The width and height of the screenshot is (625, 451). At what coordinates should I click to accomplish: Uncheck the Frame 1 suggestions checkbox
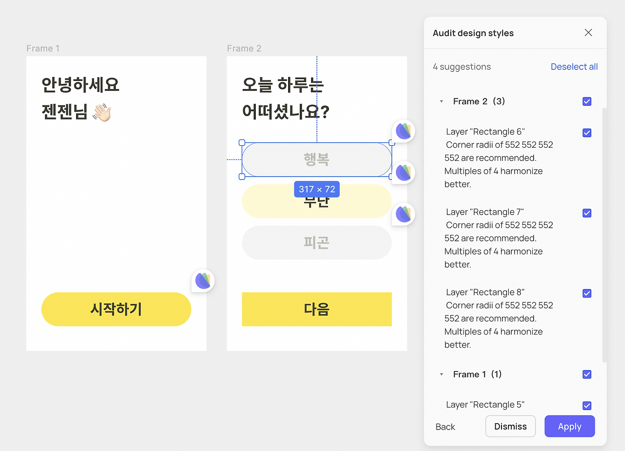(587, 374)
